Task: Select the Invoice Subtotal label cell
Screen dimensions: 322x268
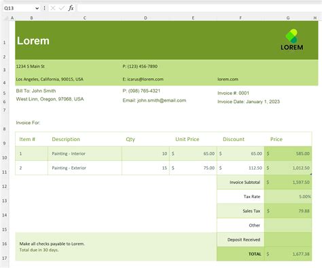Action: (x=240, y=183)
